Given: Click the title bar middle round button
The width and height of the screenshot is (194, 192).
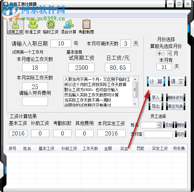Looking at the screenshot, I should [x=179, y=4].
